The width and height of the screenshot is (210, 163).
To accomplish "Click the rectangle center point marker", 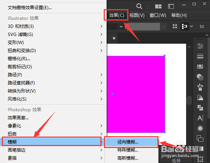I will (113, 94).
